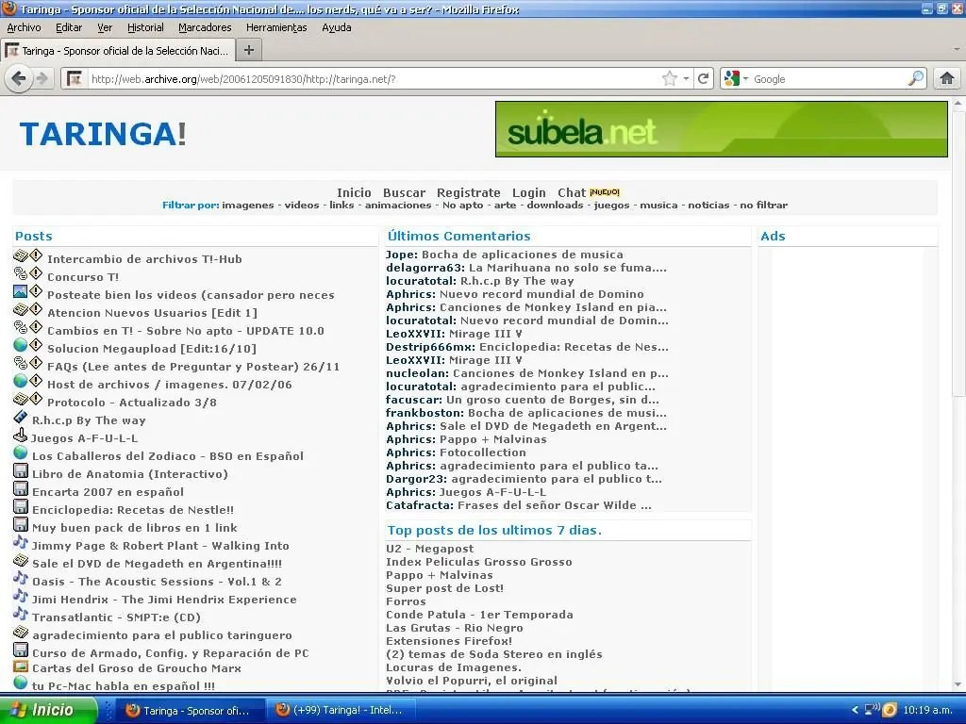The image size is (966, 724).
Task: Click the floppy icon beside 'Libro de Anatomia'
Action: 21,470
